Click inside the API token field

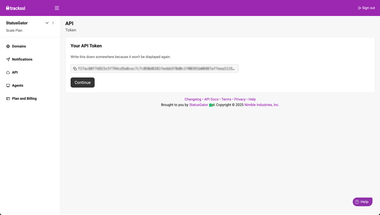[154, 69]
